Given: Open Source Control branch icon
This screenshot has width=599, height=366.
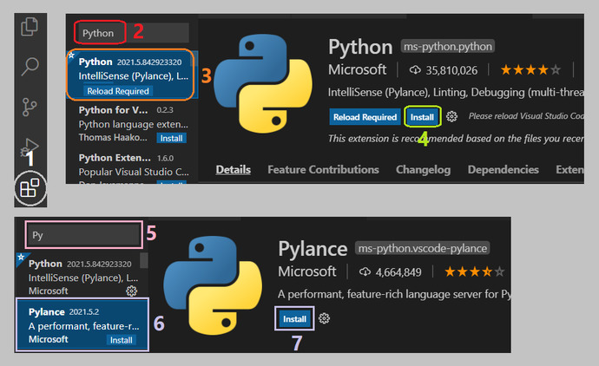Looking at the screenshot, I should click(30, 107).
